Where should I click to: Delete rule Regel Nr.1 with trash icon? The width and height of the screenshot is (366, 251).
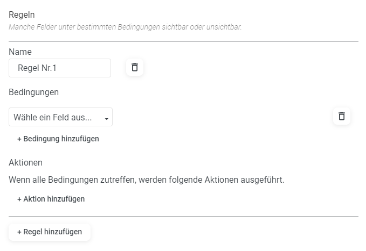135,67
